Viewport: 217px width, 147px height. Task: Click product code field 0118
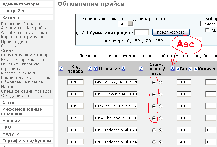(76, 94)
